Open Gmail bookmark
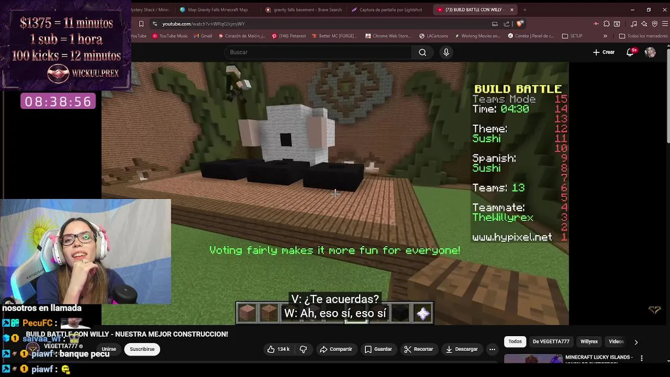Image resolution: width=670 pixels, height=377 pixels. (203, 36)
